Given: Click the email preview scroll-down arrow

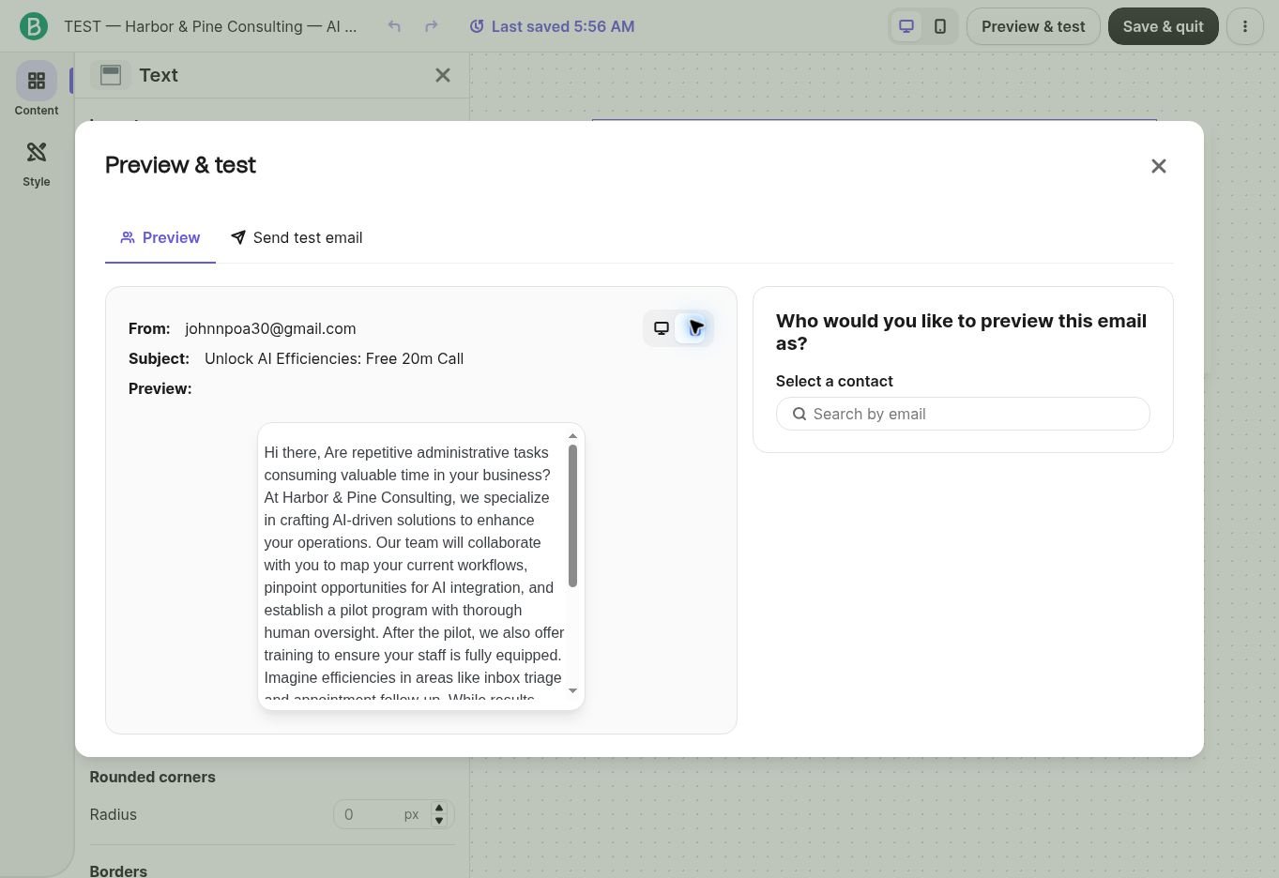Looking at the screenshot, I should point(572,691).
